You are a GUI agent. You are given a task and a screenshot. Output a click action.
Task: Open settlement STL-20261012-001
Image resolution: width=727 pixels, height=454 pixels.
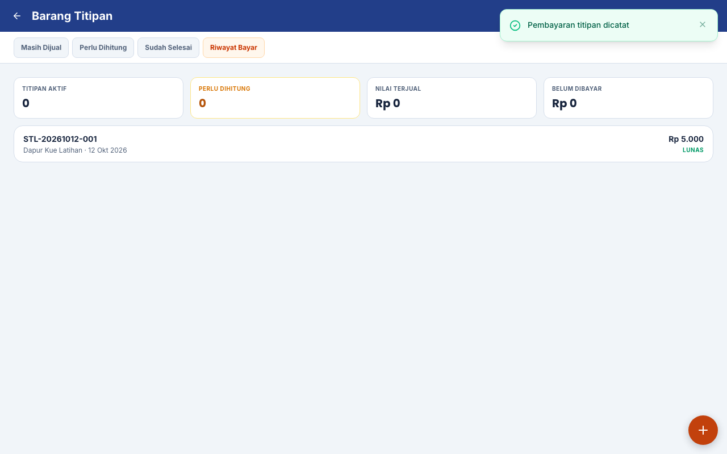(363, 144)
